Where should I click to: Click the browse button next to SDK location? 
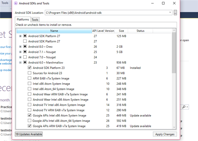click(x=175, y=13)
